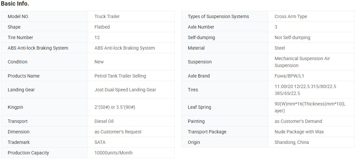Select the Tire Number label
356x159 pixels.
pos(20,37)
